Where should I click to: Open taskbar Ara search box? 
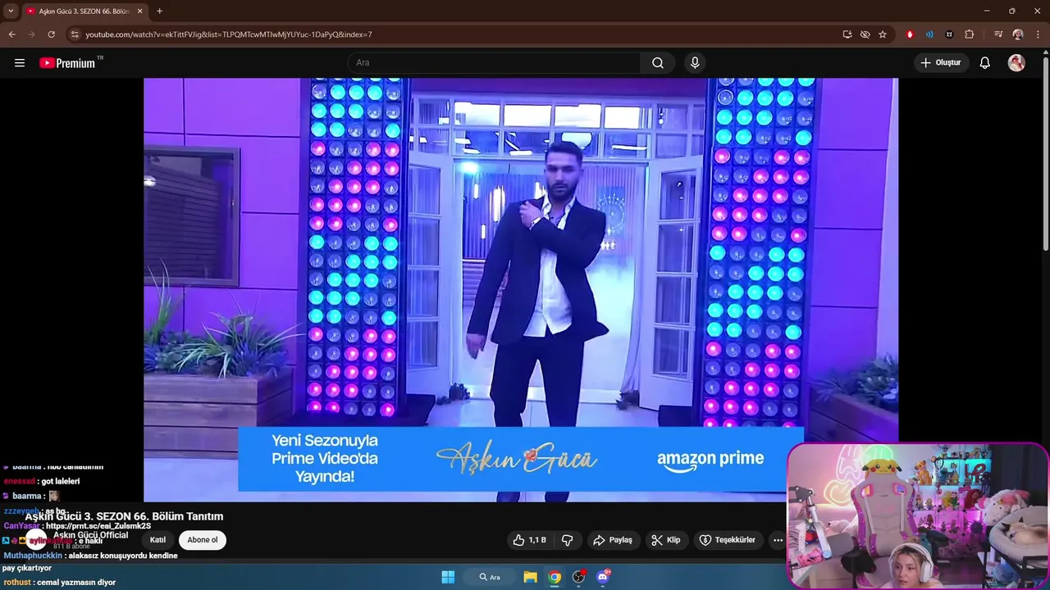(491, 577)
